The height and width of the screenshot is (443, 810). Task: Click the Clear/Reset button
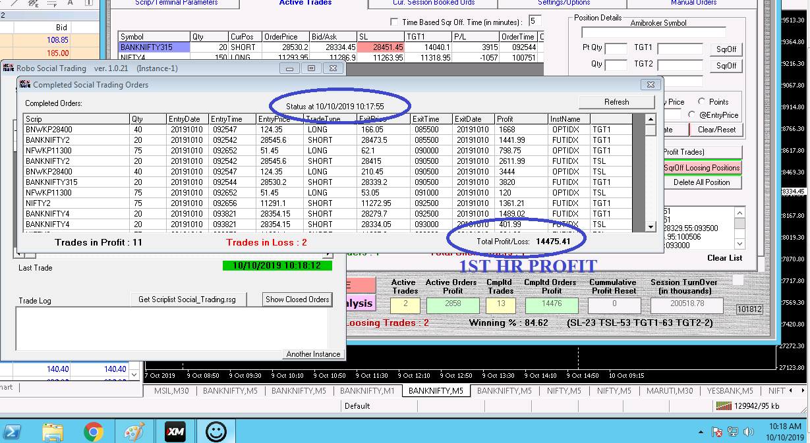[x=716, y=130]
